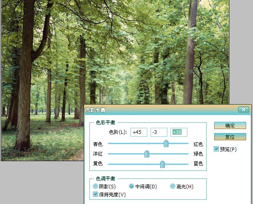This screenshot has height=204, width=253.
Task: Click the 色阶(L): label
Action: click(x=118, y=132)
